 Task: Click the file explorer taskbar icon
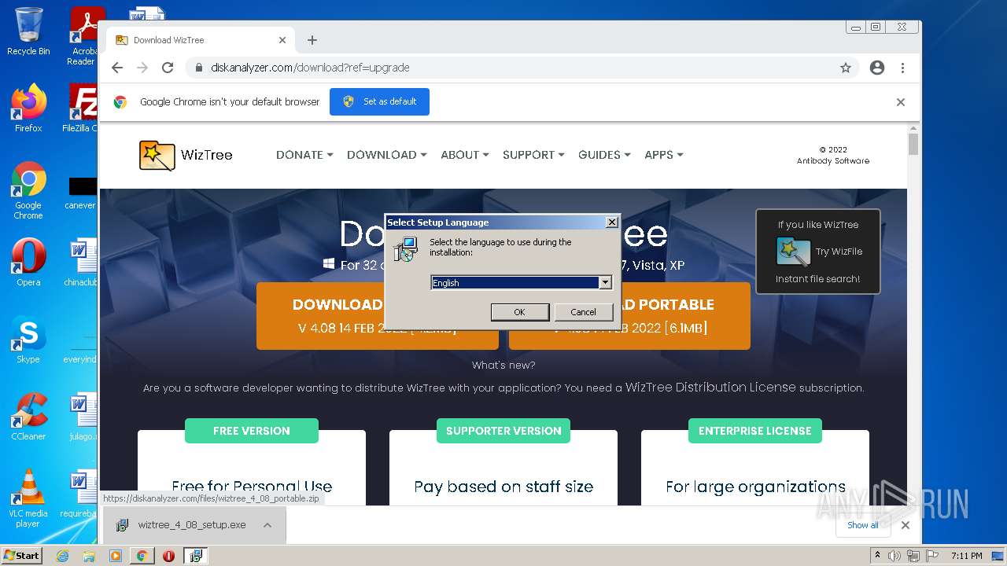89,556
